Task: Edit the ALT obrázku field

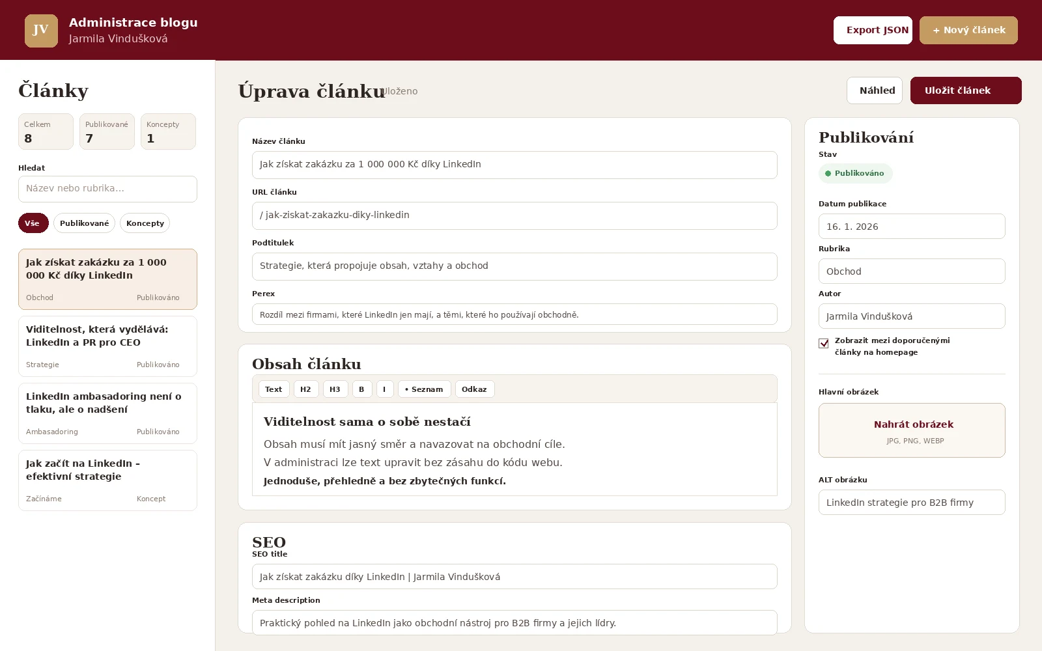Action: coord(912,503)
